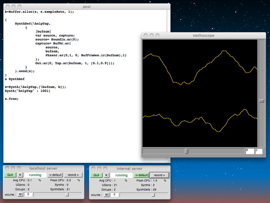Image resolution: width=270 pixels, height=203 pixels.
Task: Click the internal server volume slider handle
Action: pos(153,195)
